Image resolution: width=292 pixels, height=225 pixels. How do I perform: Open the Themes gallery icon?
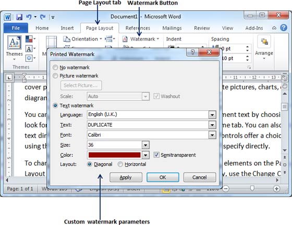15,42
